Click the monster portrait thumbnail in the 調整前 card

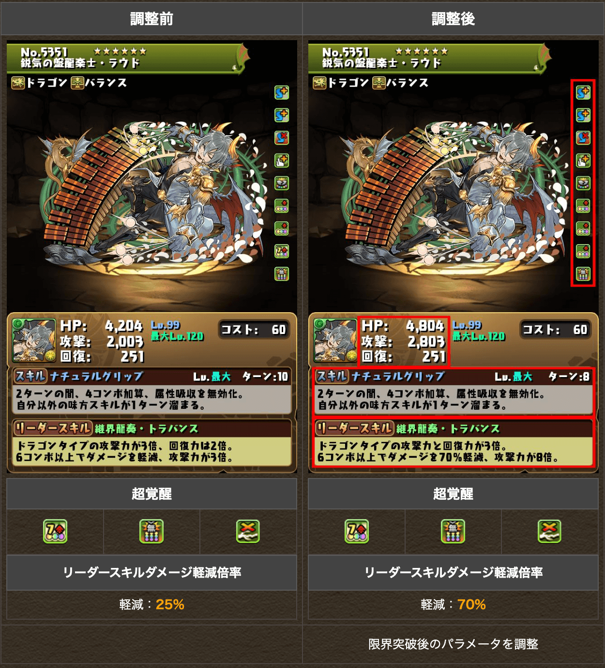pyautogui.click(x=33, y=340)
